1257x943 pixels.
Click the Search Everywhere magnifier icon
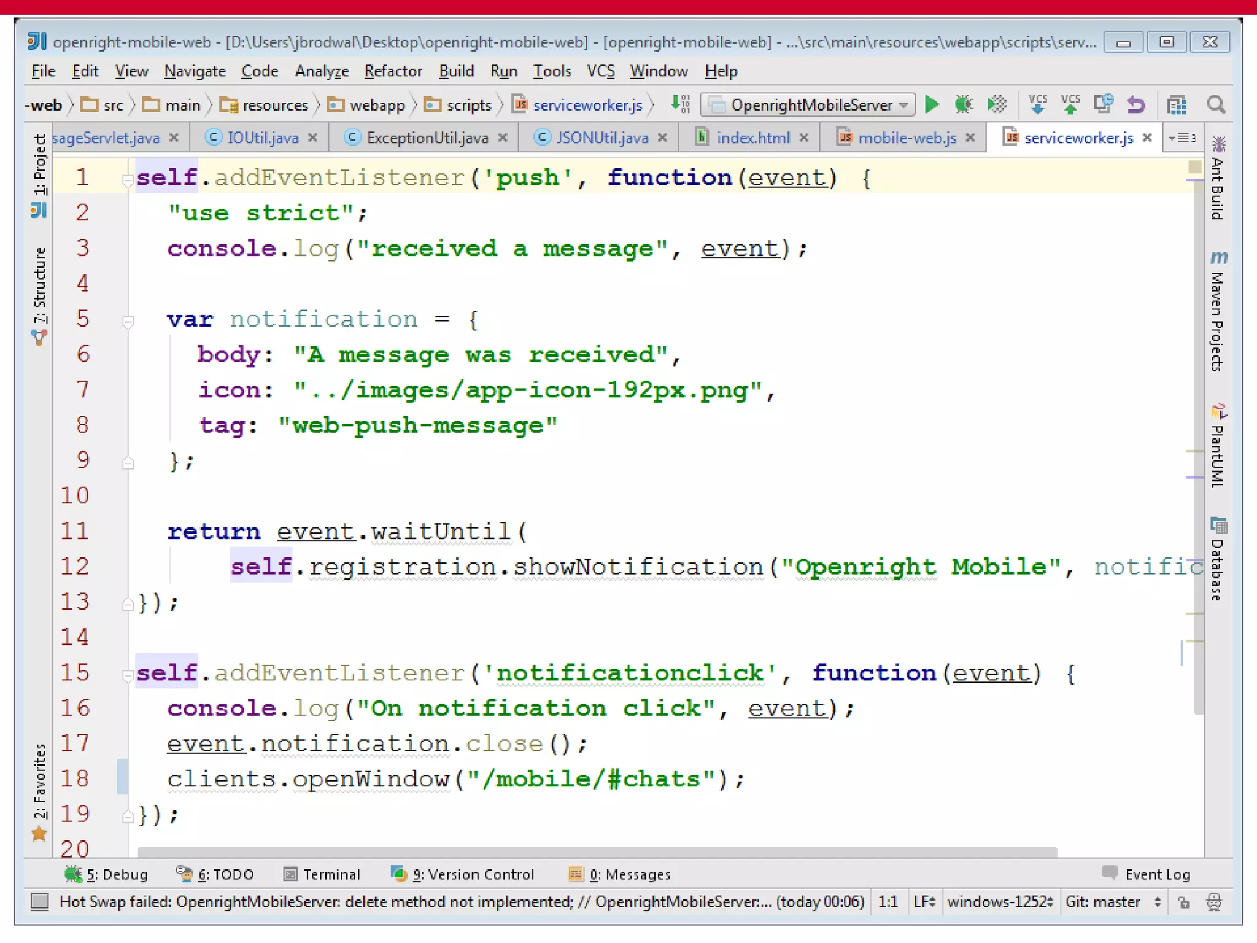click(x=1216, y=105)
